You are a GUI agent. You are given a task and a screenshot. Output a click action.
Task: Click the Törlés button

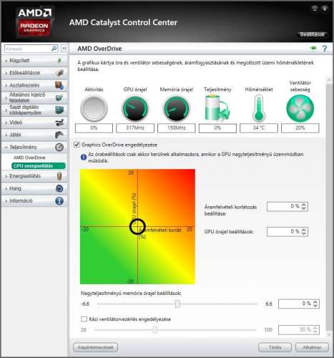[275, 347]
